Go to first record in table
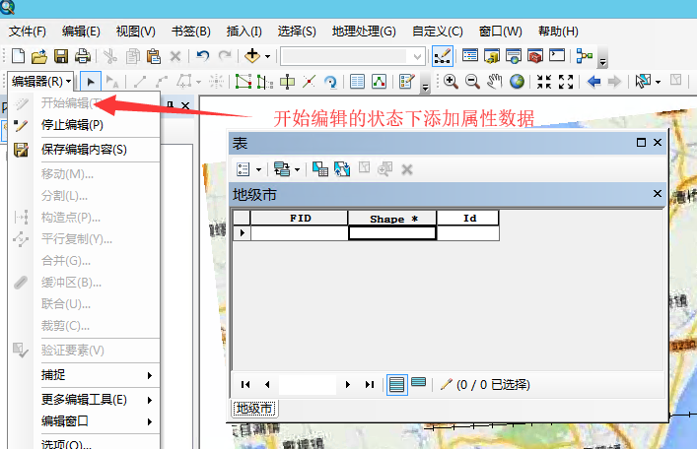Image resolution: width=697 pixels, height=449 pixels. [x=245, y=385]
